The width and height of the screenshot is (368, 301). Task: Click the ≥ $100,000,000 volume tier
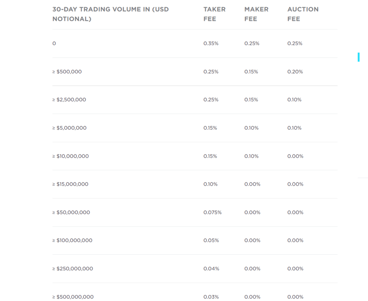(72, 240)
